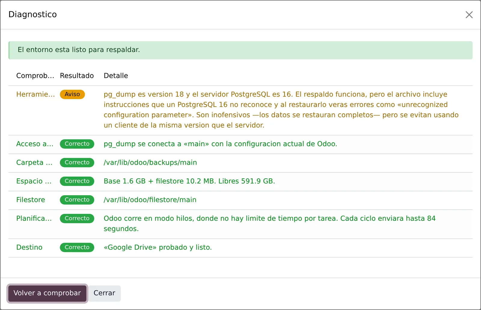Click the Detalle column header
This screenshot has height=310, width=481.
click(116, 76)
